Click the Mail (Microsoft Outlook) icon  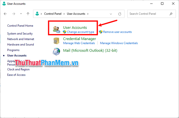point(57,51)
